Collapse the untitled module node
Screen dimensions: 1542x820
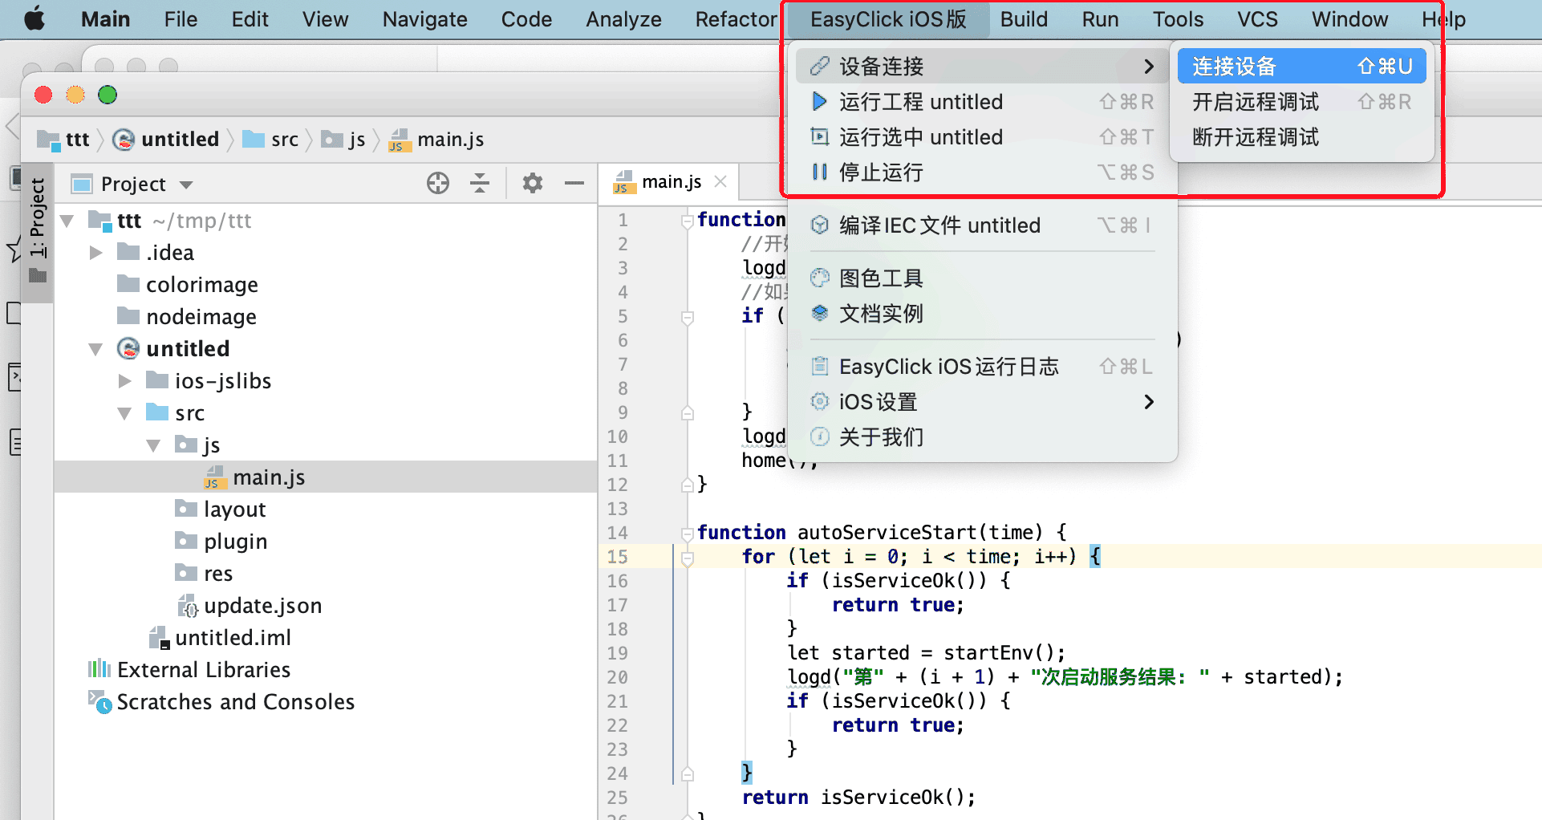click(x=95, y=349)
